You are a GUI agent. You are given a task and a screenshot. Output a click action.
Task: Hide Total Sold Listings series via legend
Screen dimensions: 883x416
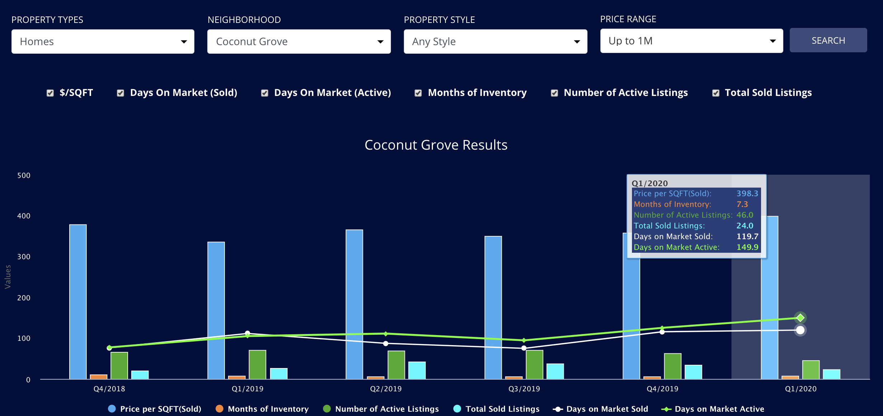497,409
